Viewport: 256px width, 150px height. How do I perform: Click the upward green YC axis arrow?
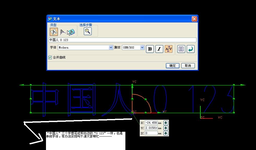pos(132,86)
